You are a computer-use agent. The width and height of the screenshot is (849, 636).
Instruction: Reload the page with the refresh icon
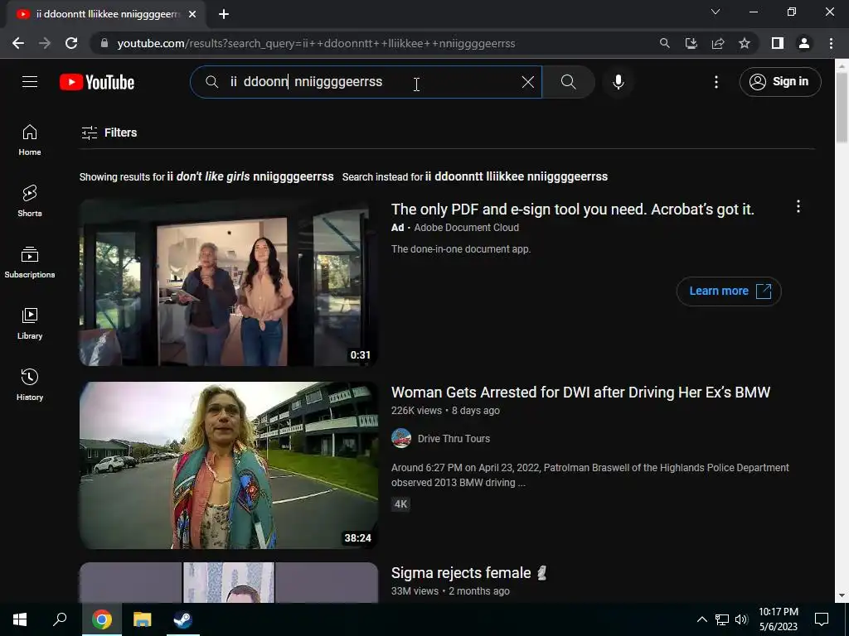(x=71, y=43)
